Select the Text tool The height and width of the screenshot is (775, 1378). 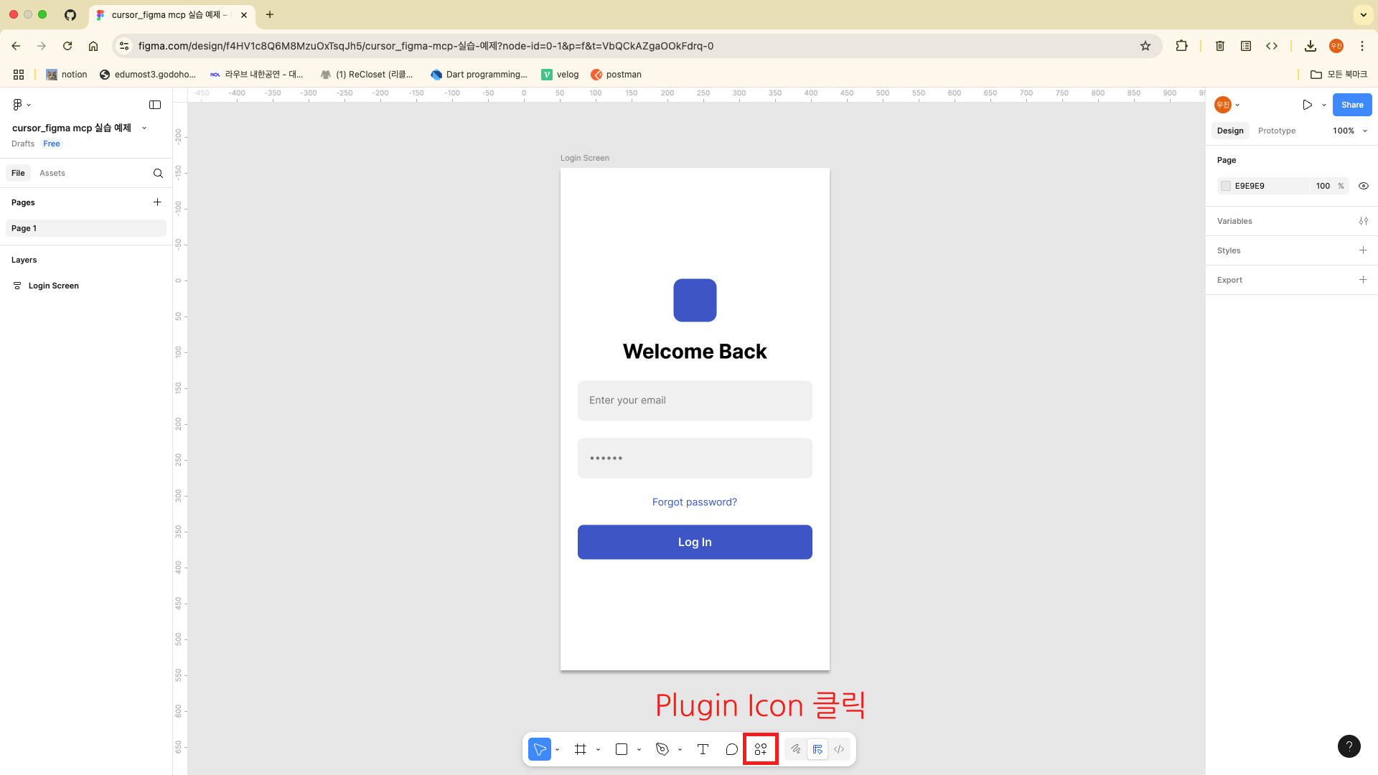(x=703, y=749)
